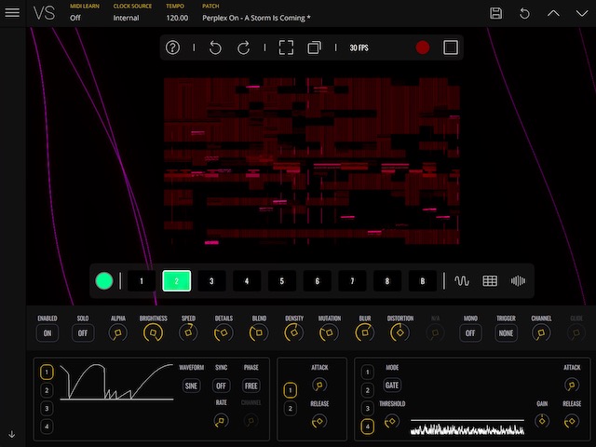Open the help question mark icon
Image resolution: width=596 pixels, height=447 pixels.
[172, 47]
